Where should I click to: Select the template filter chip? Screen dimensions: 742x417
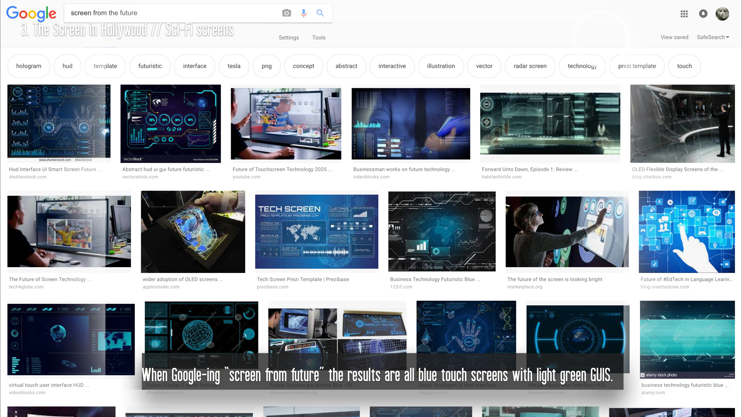(x=105, y=66)
